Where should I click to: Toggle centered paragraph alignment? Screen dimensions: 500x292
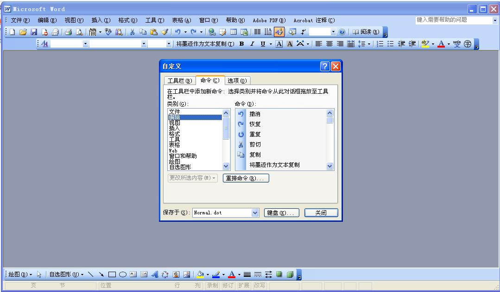(329, 43)
